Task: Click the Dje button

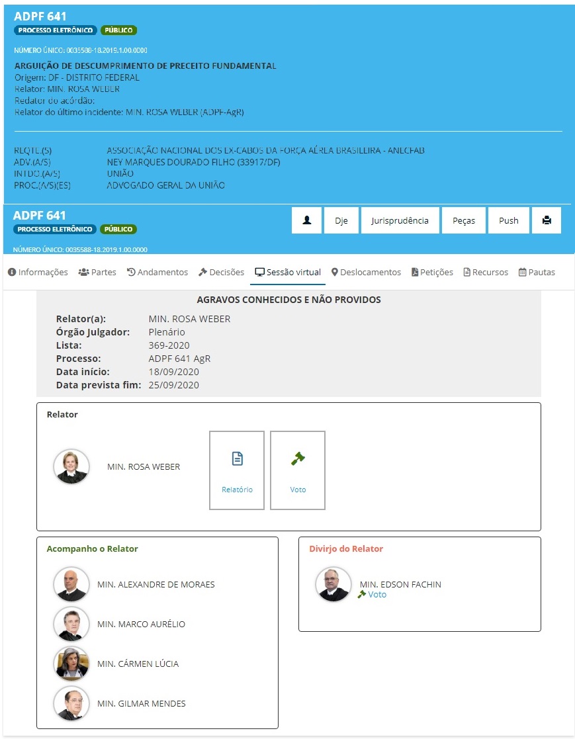Action: (x=341, y=220)
